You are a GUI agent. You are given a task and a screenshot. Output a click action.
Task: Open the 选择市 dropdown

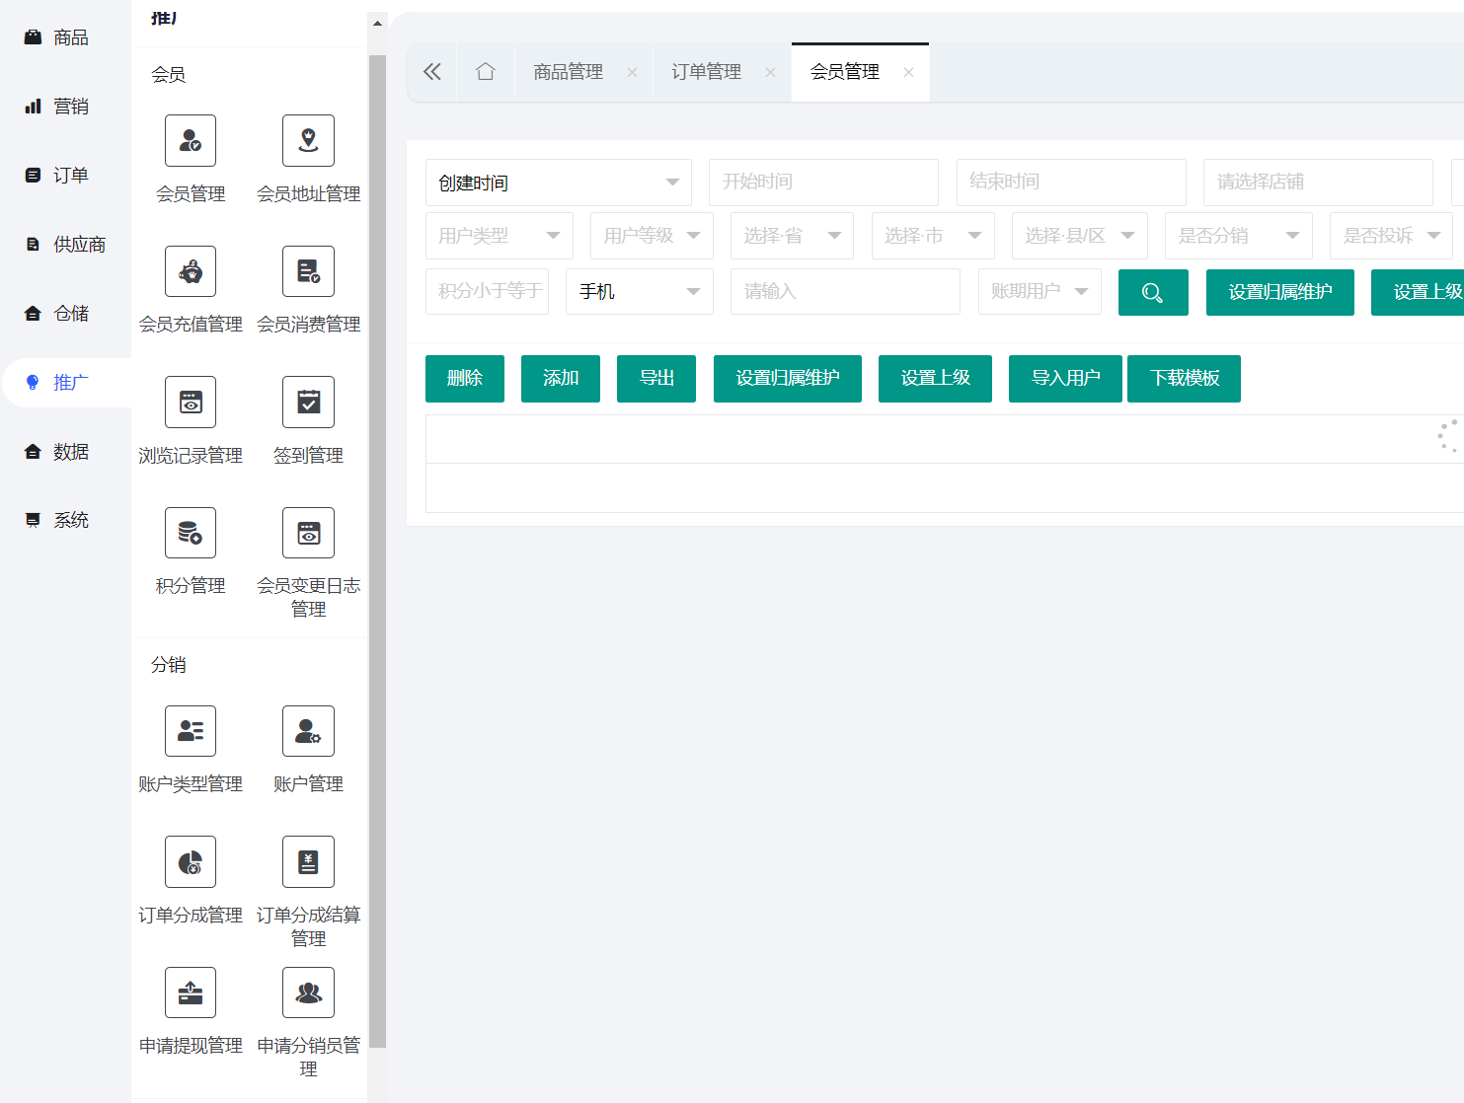933,236
